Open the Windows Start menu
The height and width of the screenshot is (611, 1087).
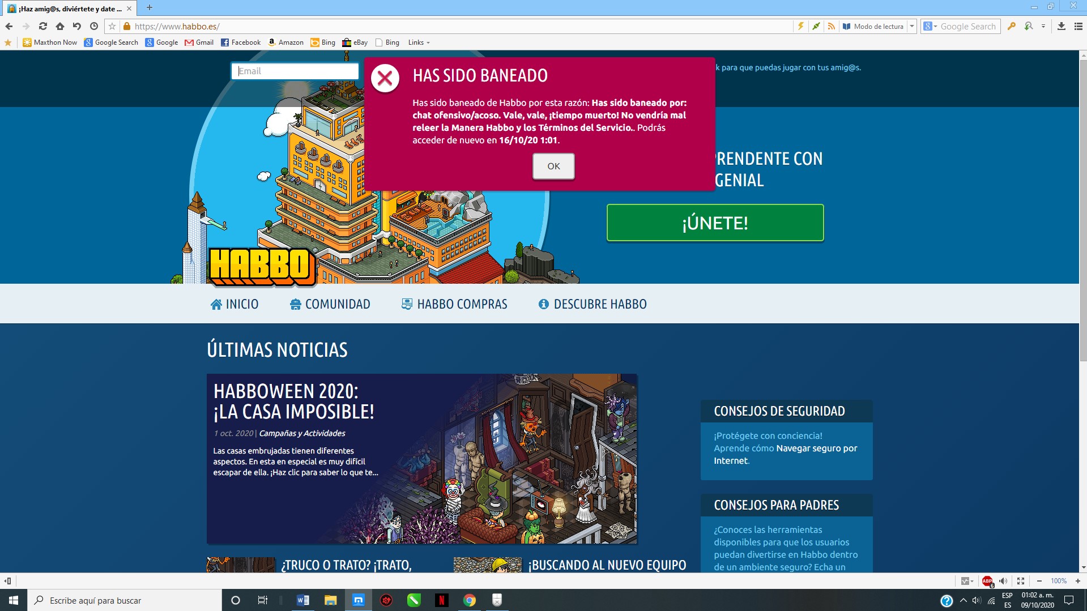pos(14,600)
